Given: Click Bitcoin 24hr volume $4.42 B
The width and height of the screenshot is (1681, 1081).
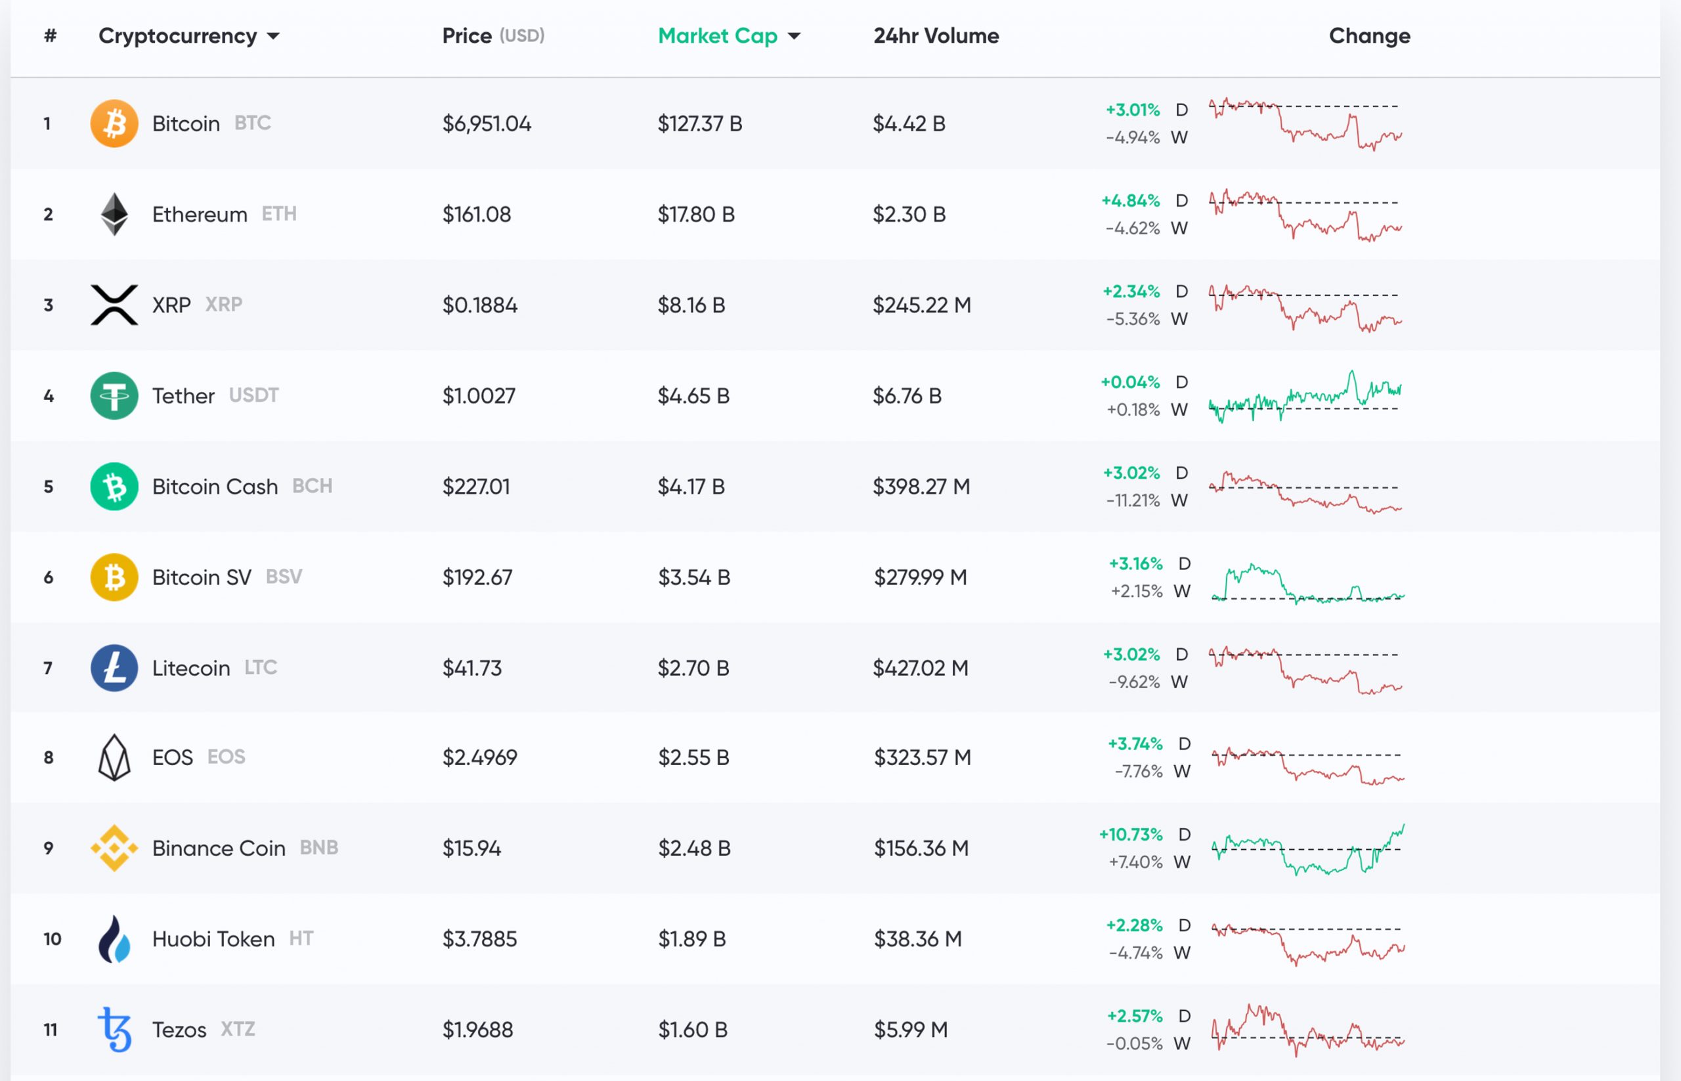Looking at the screenshot, I should (909, 123).
